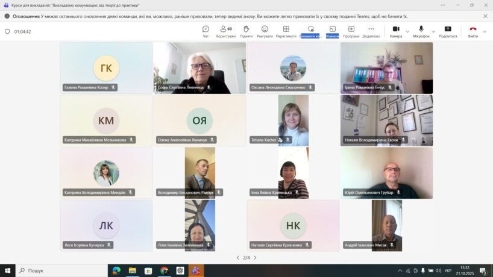Expand microphone options dropdown arrow
The height and width of the screenshot is (277, 493).
433,31
